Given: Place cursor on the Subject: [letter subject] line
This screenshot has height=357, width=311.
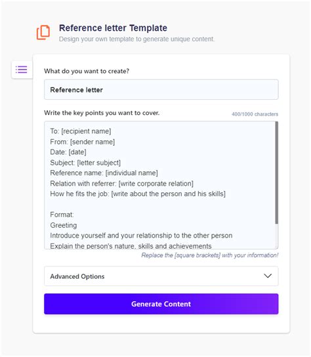Looking at the screenshot, I should 85,163.
